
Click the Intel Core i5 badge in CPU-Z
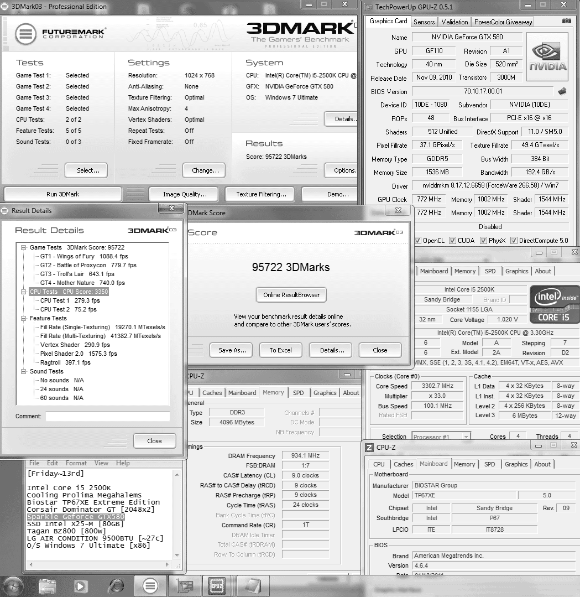[x=555, y=304]
